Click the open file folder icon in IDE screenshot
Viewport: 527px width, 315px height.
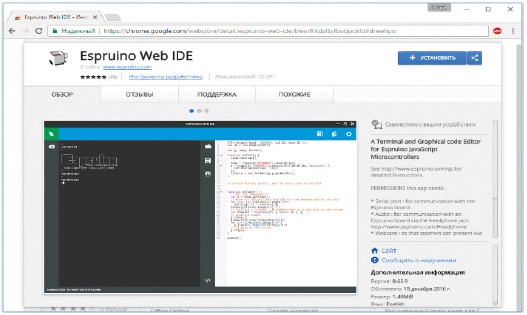pyautogui.click(x=208, y=146)
